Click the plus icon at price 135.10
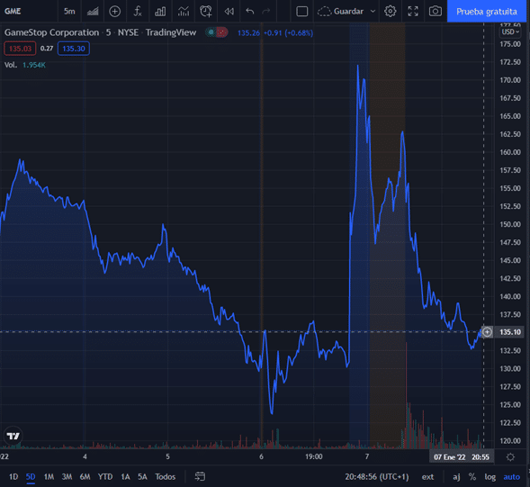Viewport: 530px width, 487px height. pyautogui.click(x=487, y=332)
